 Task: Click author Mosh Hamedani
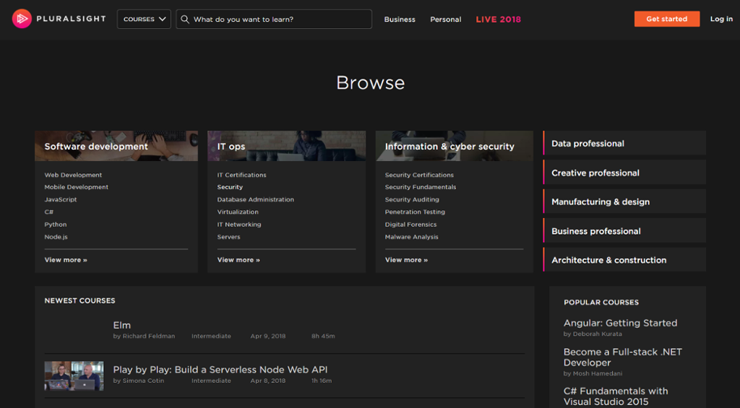(x=598, y=373)
